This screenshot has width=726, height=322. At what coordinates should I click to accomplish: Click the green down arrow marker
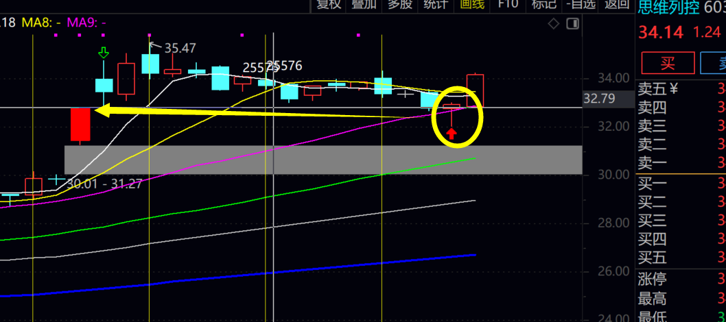(104, 53)
